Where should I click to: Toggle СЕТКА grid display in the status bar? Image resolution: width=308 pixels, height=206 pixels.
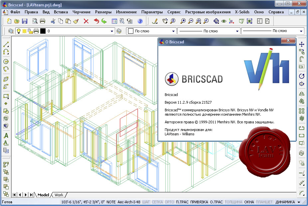coord(157,202)
